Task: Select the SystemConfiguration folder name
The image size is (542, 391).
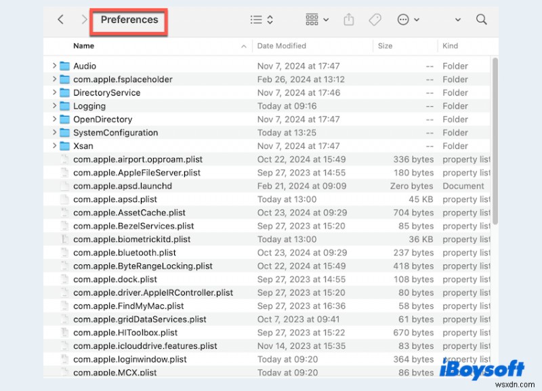Action: (115, 132)
